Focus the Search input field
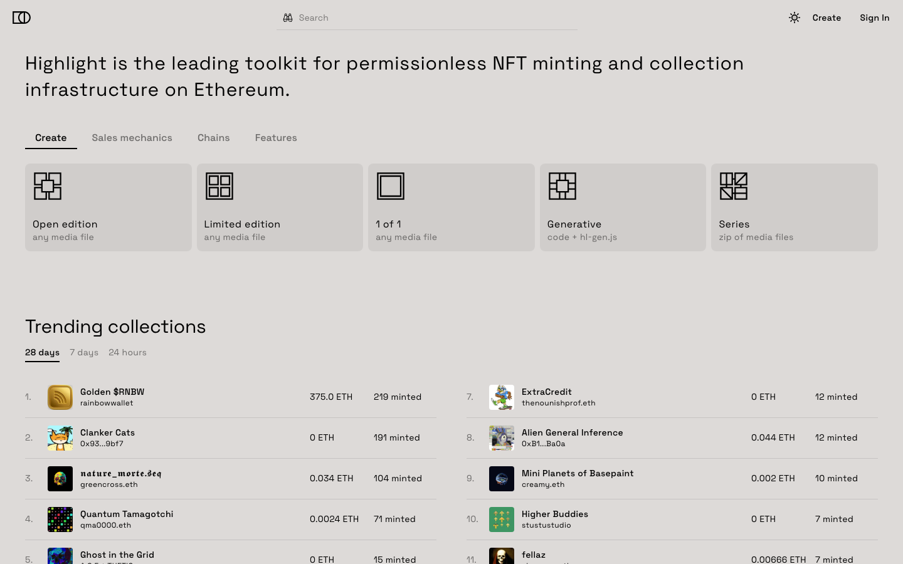The image size is (903, 564). click(x=427, y=18)
